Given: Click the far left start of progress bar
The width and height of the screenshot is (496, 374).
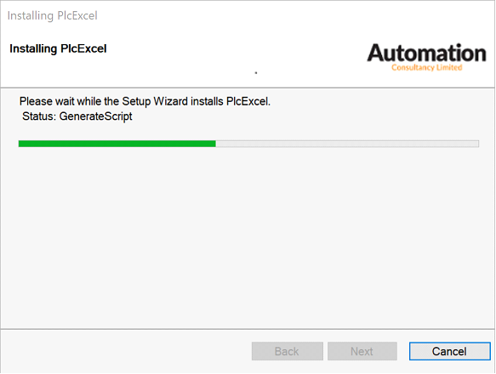Looking at the screenshot, I should [20, 144].
